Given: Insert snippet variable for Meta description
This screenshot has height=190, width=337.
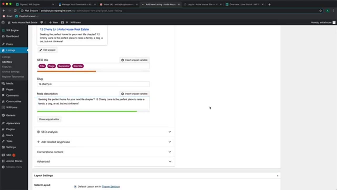Looking at the screenshot, I should 134,94.
